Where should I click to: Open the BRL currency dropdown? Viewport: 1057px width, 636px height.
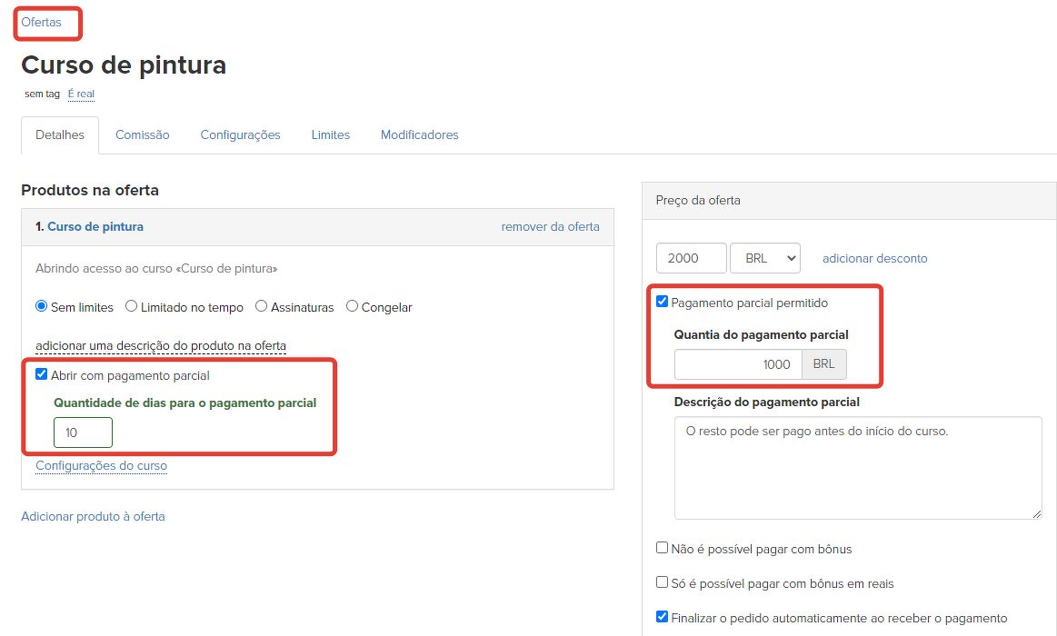(764, 258)
